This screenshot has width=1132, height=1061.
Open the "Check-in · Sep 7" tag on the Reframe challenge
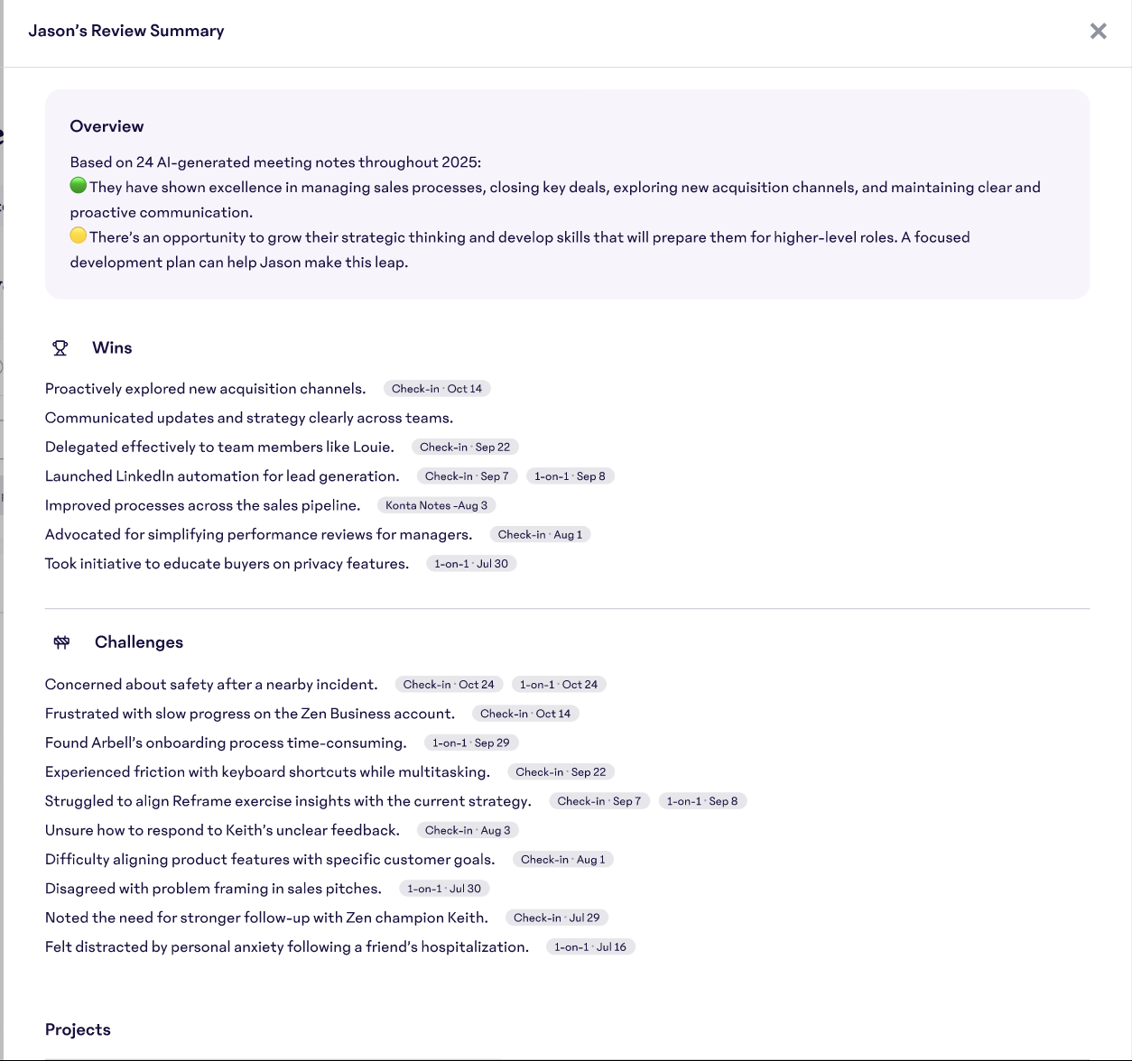[x=598, y=800]
